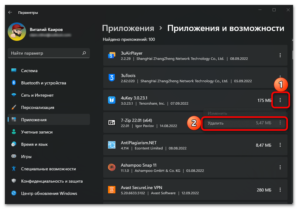The width and height of the screenshot is (298, 209).
Task: Click the Центр обновления Windows sync icon
Action: [14, 193]
